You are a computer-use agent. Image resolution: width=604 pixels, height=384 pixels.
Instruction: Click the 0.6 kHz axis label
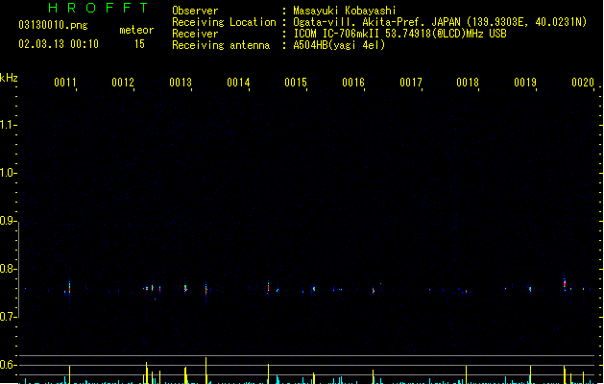click(7, 365)
